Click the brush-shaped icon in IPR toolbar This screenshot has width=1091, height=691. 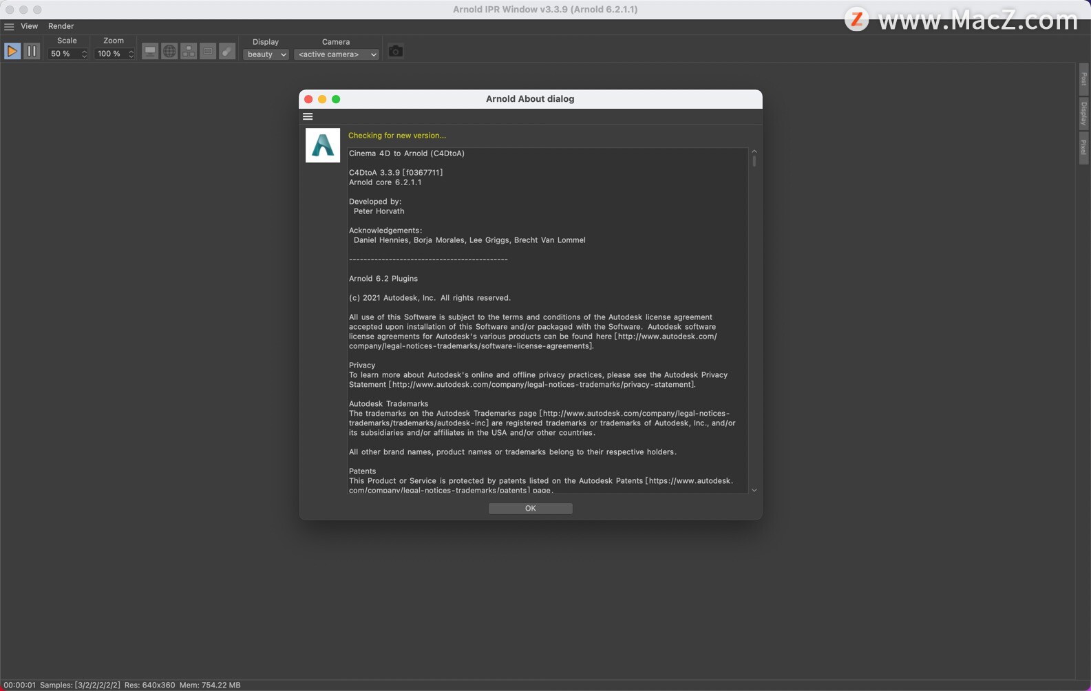click(x=227, y=52)
